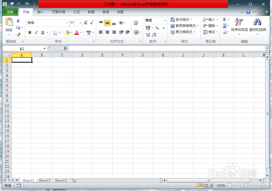Click the Cut scissors icon
Image resolution: width=272 pixels, height=191 pixels.
(x=18, y=21)
